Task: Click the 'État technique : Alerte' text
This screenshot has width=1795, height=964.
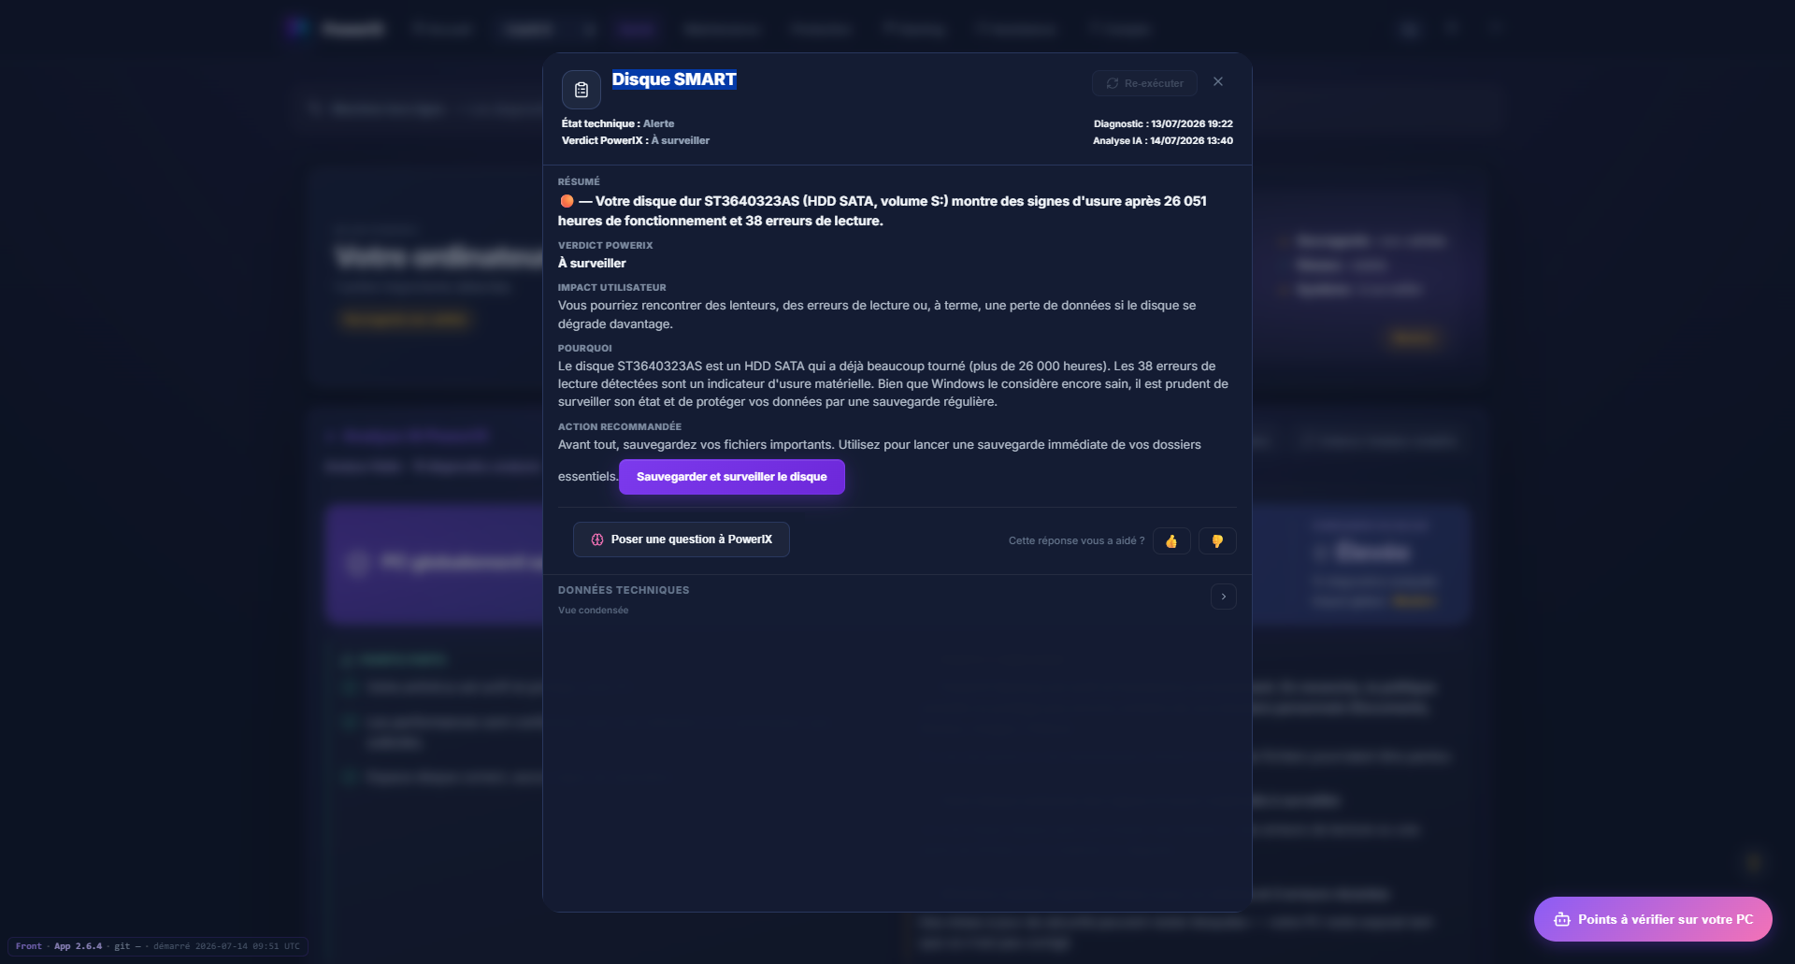Action: (618, 123)
